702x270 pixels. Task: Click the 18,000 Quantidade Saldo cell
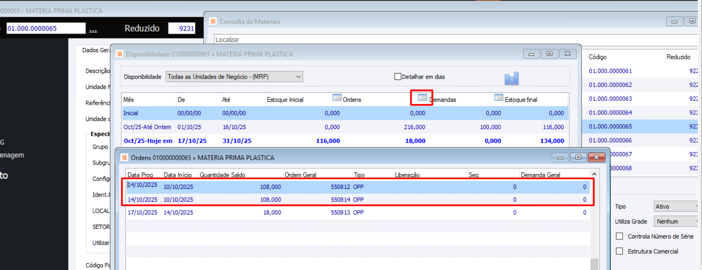click(272, 212)
